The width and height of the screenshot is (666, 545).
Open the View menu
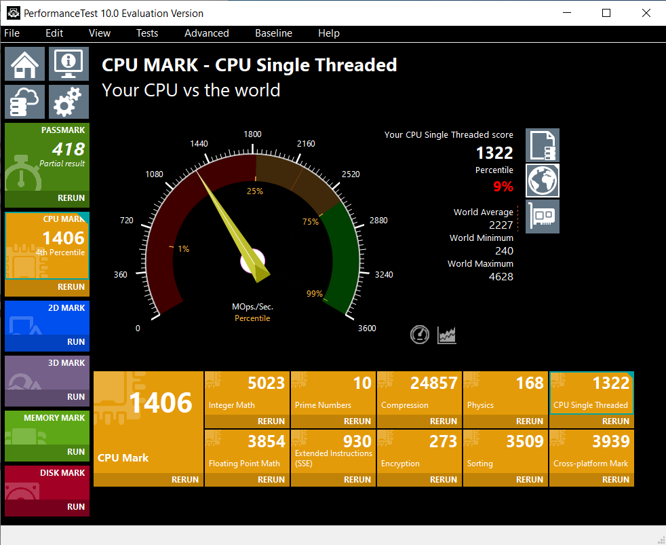tap(99, 33)
